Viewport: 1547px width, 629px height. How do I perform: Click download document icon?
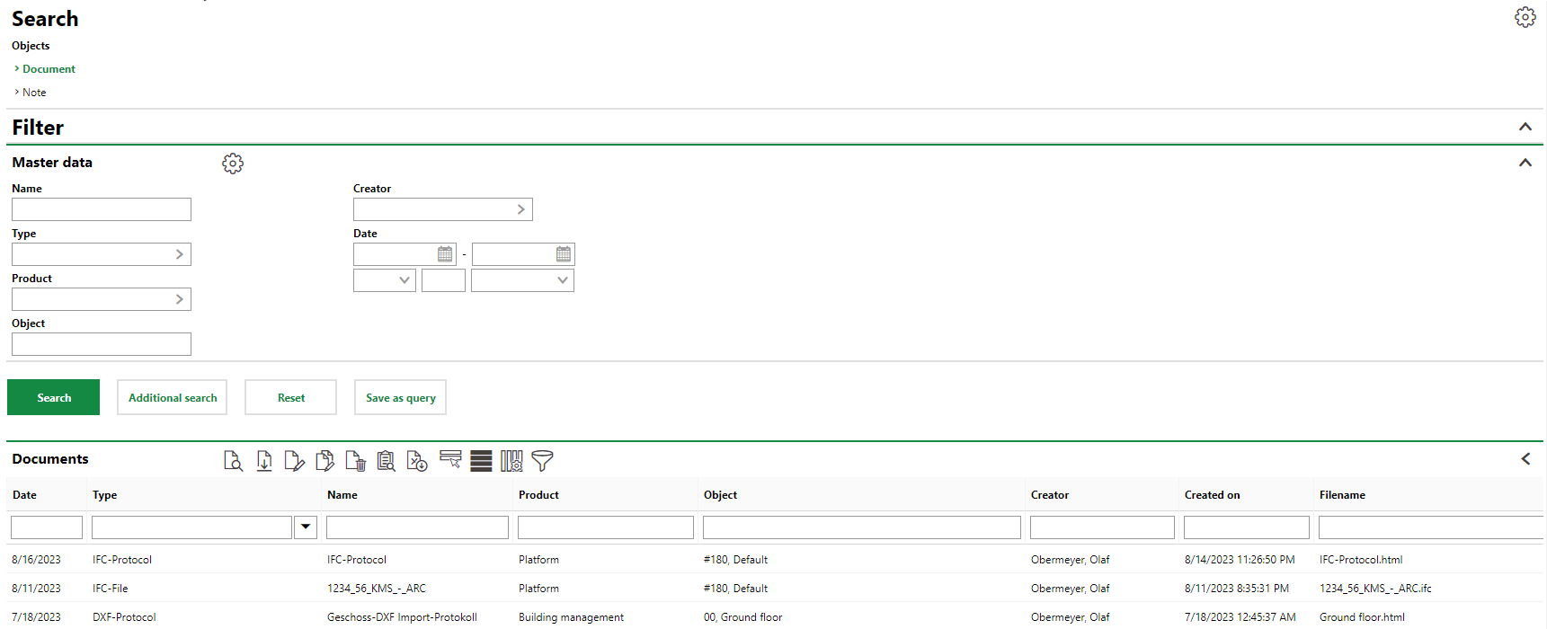[264, 461]
